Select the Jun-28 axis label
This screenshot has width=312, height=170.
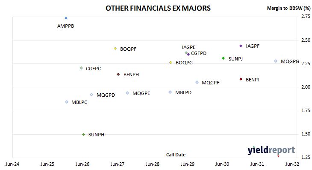point(153,164)
